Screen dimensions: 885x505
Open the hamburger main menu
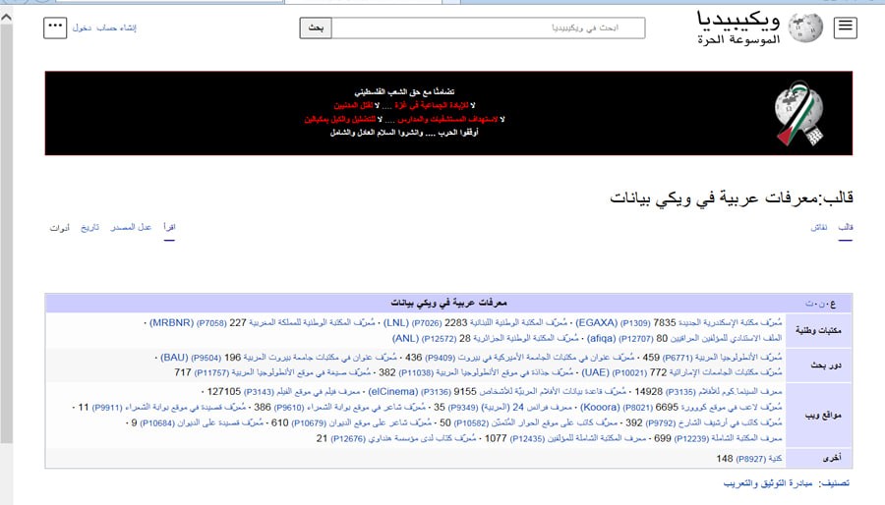pyautogui.click(x=844, y=28)
